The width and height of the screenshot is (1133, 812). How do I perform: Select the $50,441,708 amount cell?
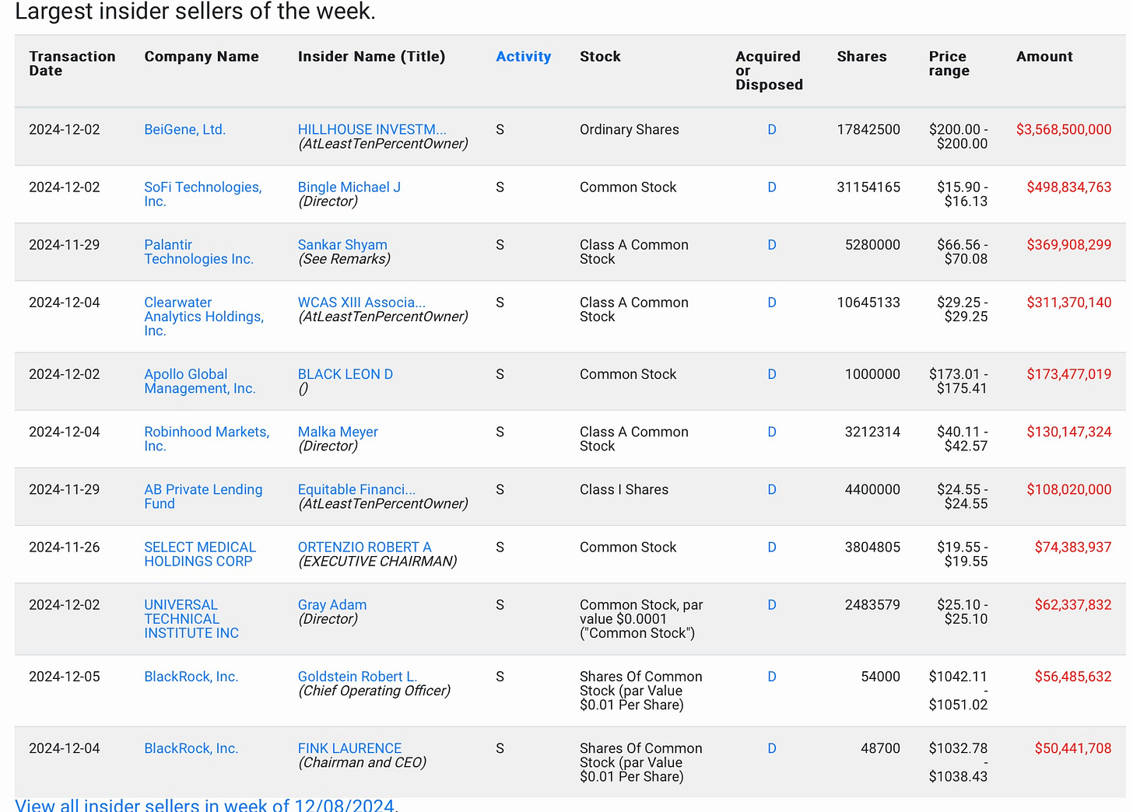tap(1073, 748)
